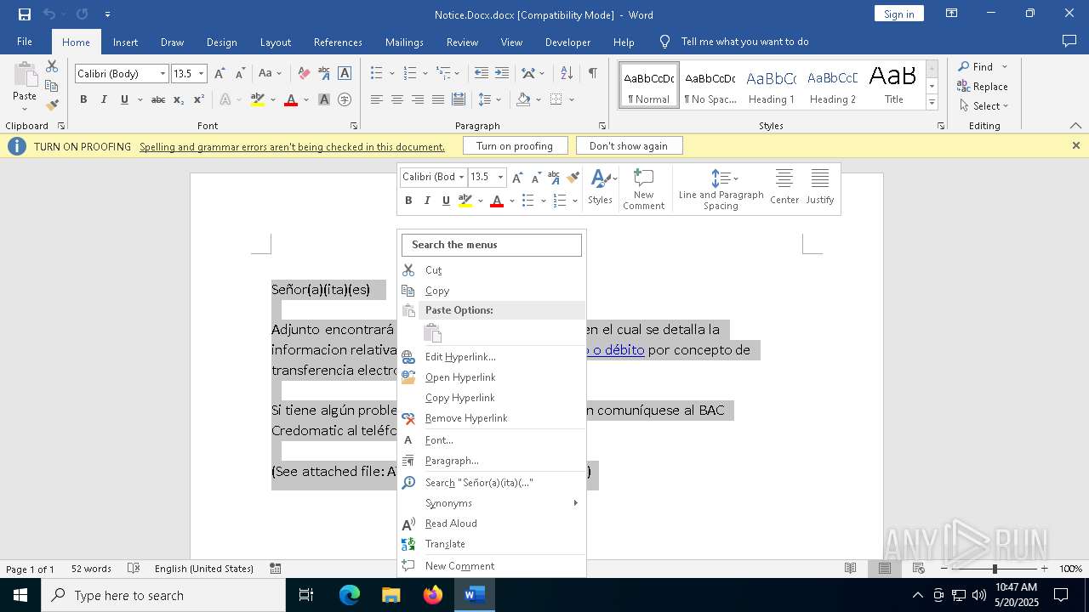Click Justify in the mini toolbar
Image resolution: width=1089 pixels, height=612 pixels.
[820, 187]
